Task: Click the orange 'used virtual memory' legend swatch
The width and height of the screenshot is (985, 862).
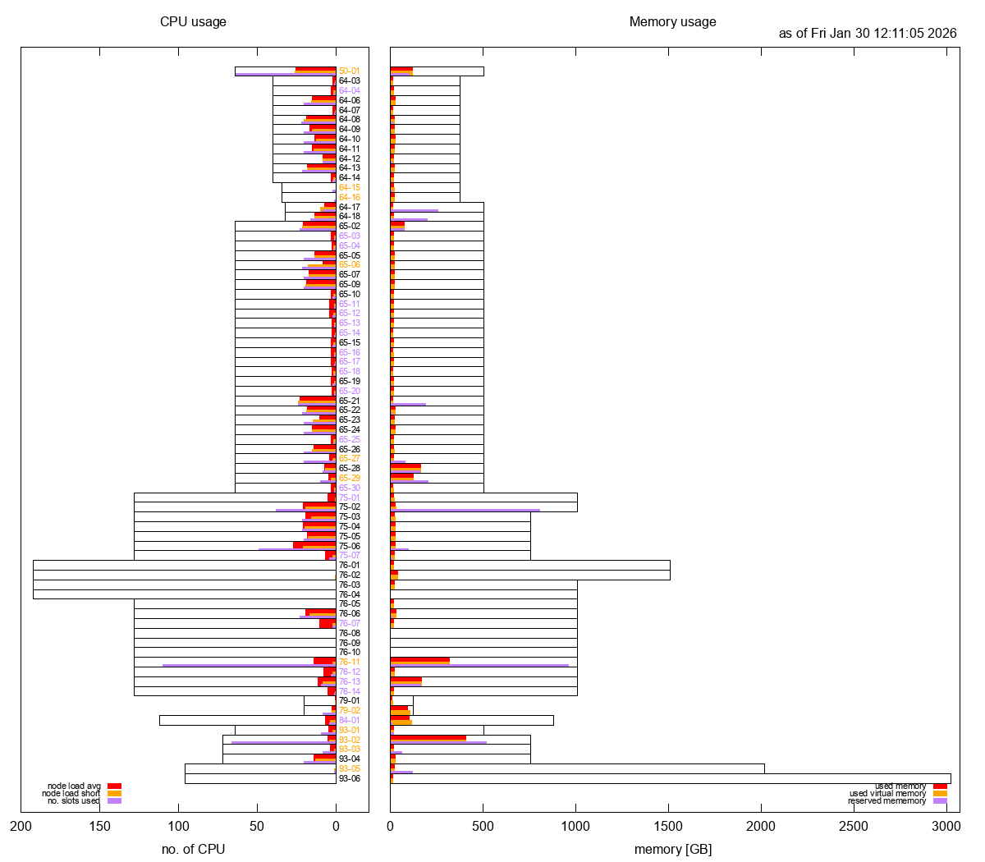Action: coord(940,794)
